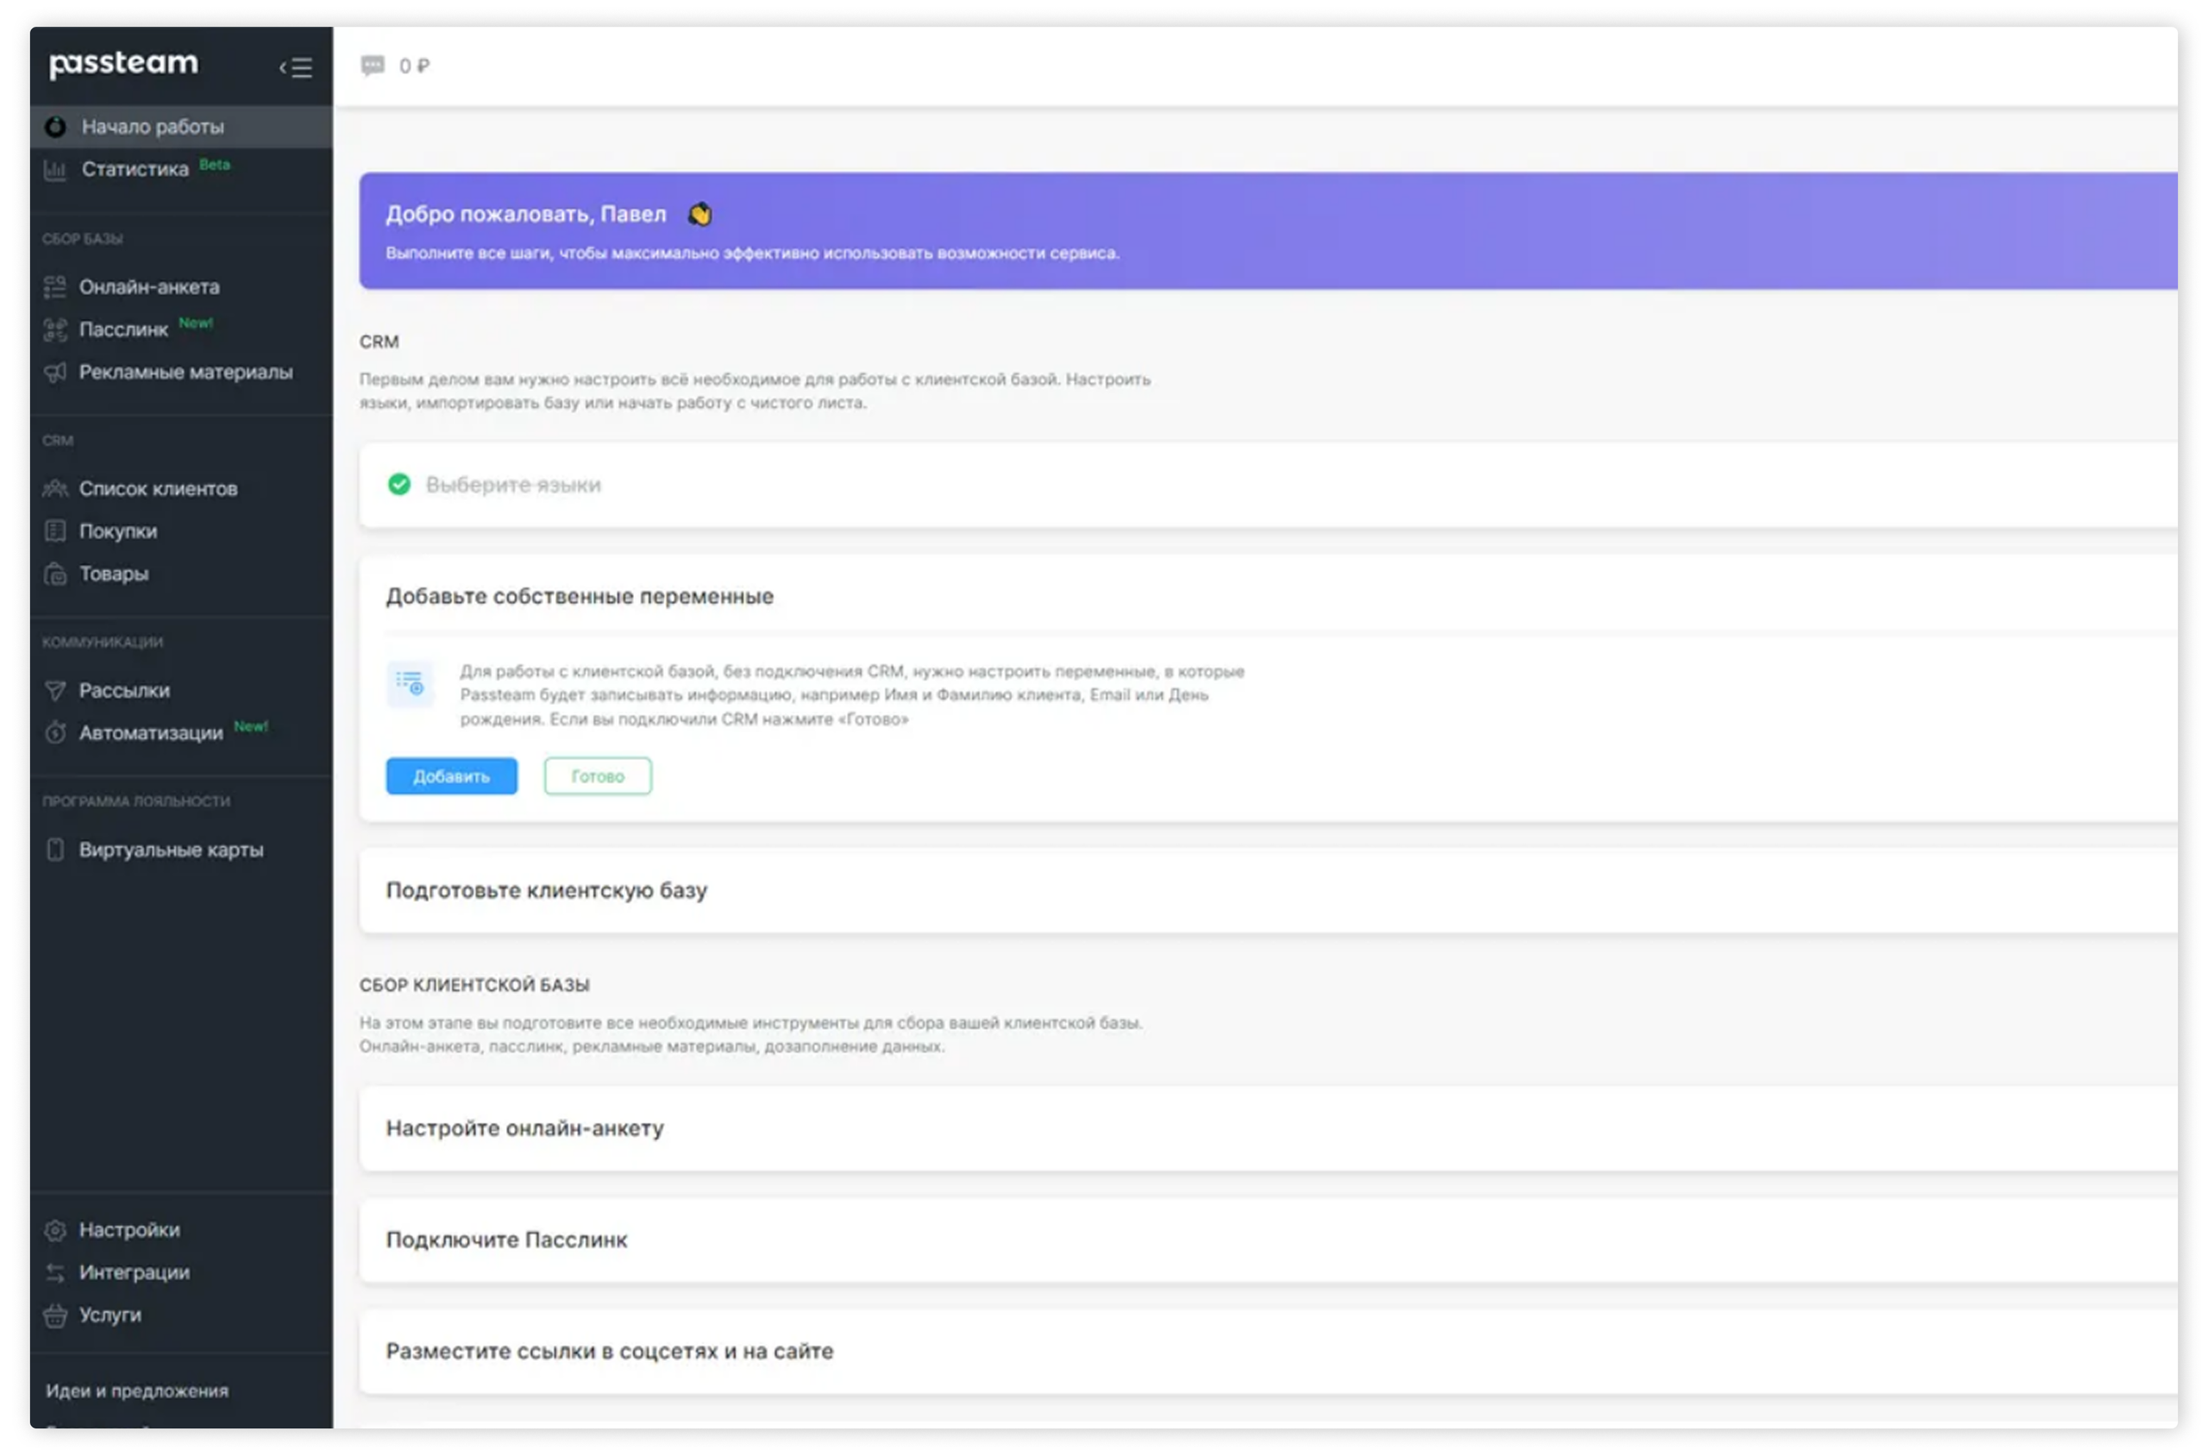Click green checkmark next to Выберите языки

(x=399, y=485)
